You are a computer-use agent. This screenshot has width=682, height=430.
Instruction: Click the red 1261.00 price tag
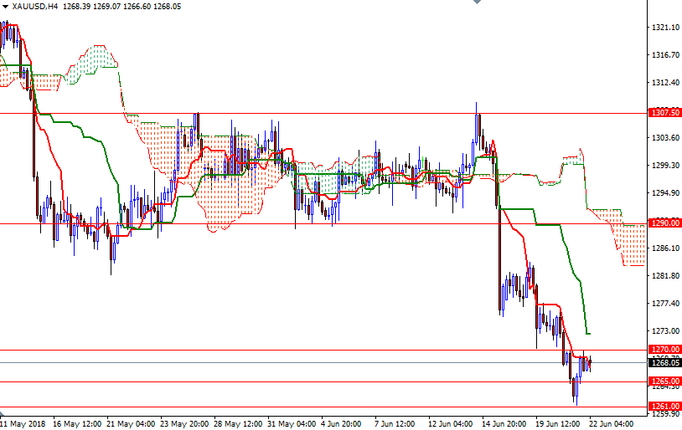click(x=664, y=407)
